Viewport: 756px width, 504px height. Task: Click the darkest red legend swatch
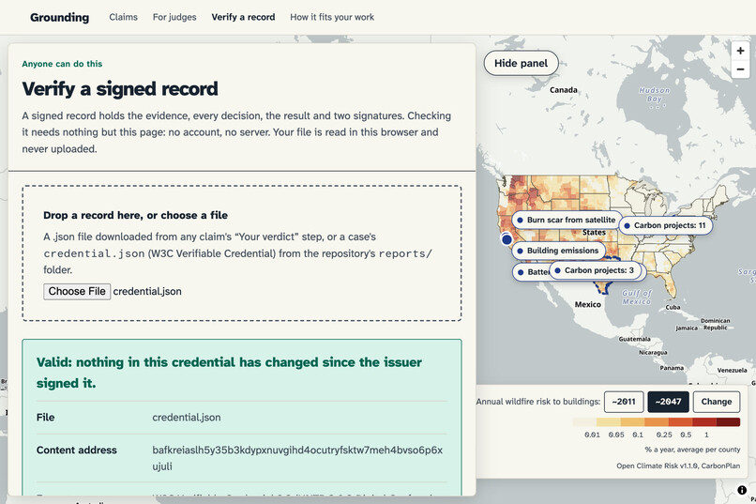point(728,422)
